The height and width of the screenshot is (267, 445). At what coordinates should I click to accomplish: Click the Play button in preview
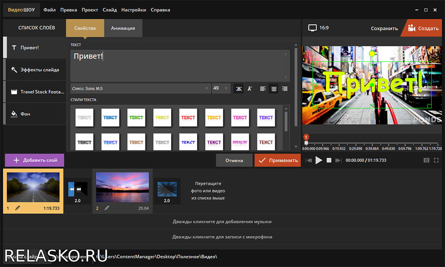coord(319,160)
